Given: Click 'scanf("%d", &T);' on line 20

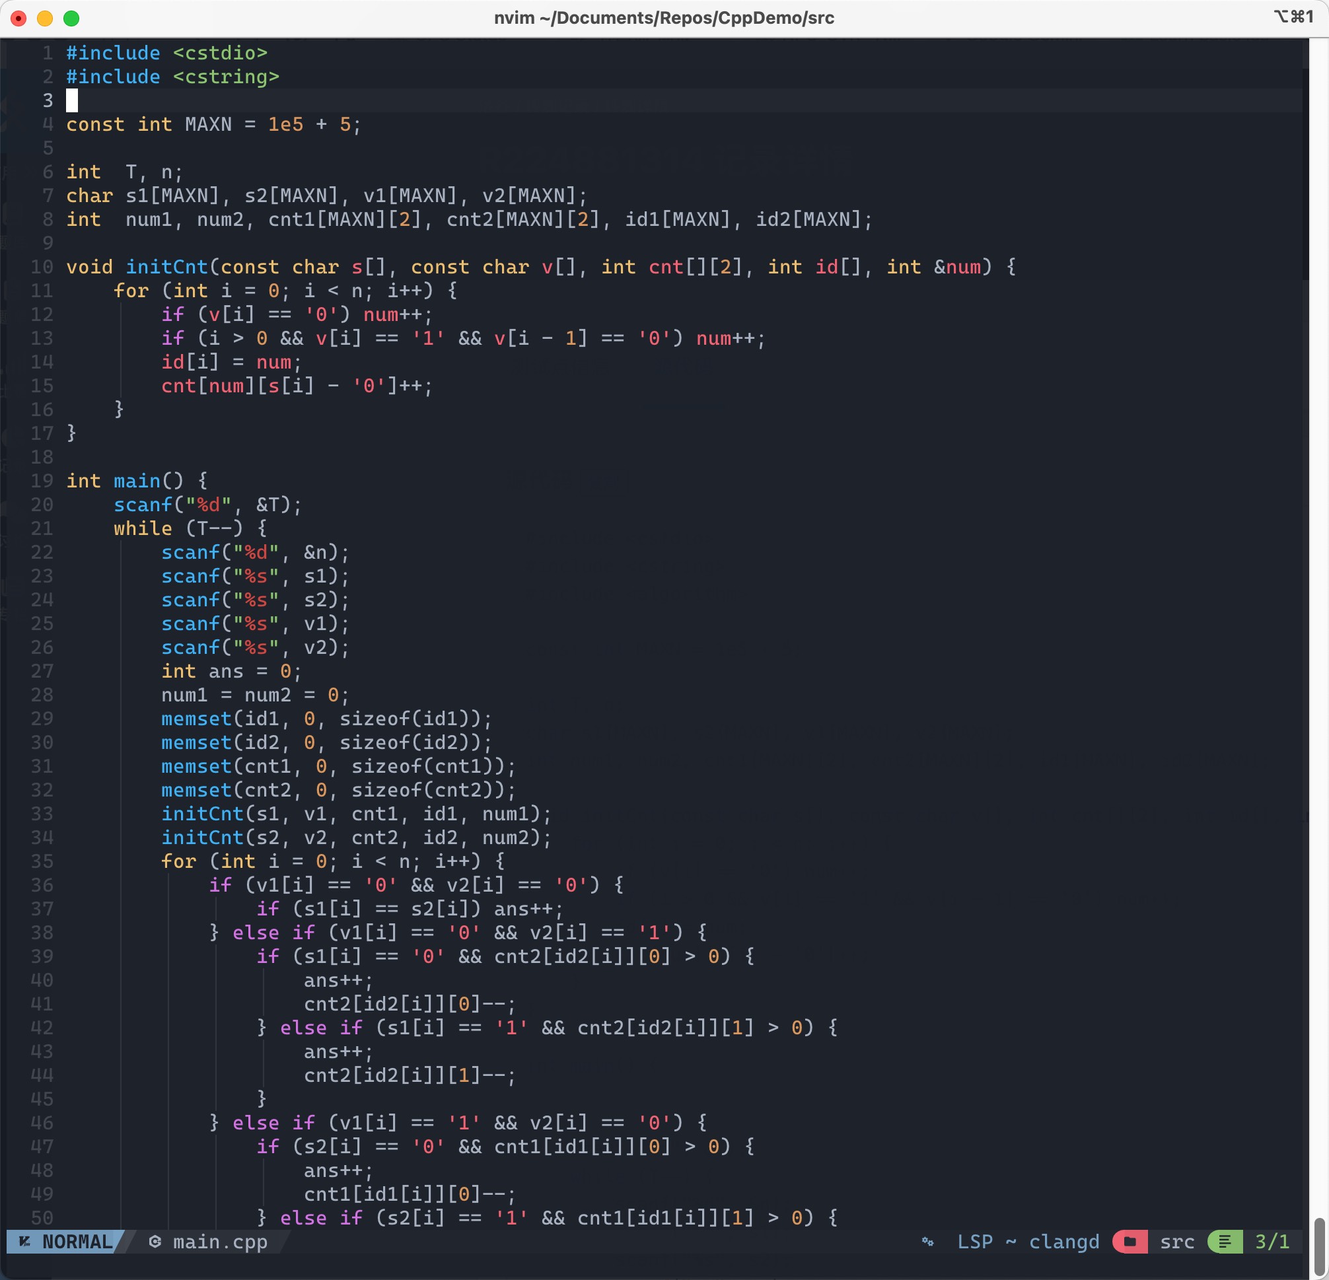Looking at the screenshot, I should 207,505.
